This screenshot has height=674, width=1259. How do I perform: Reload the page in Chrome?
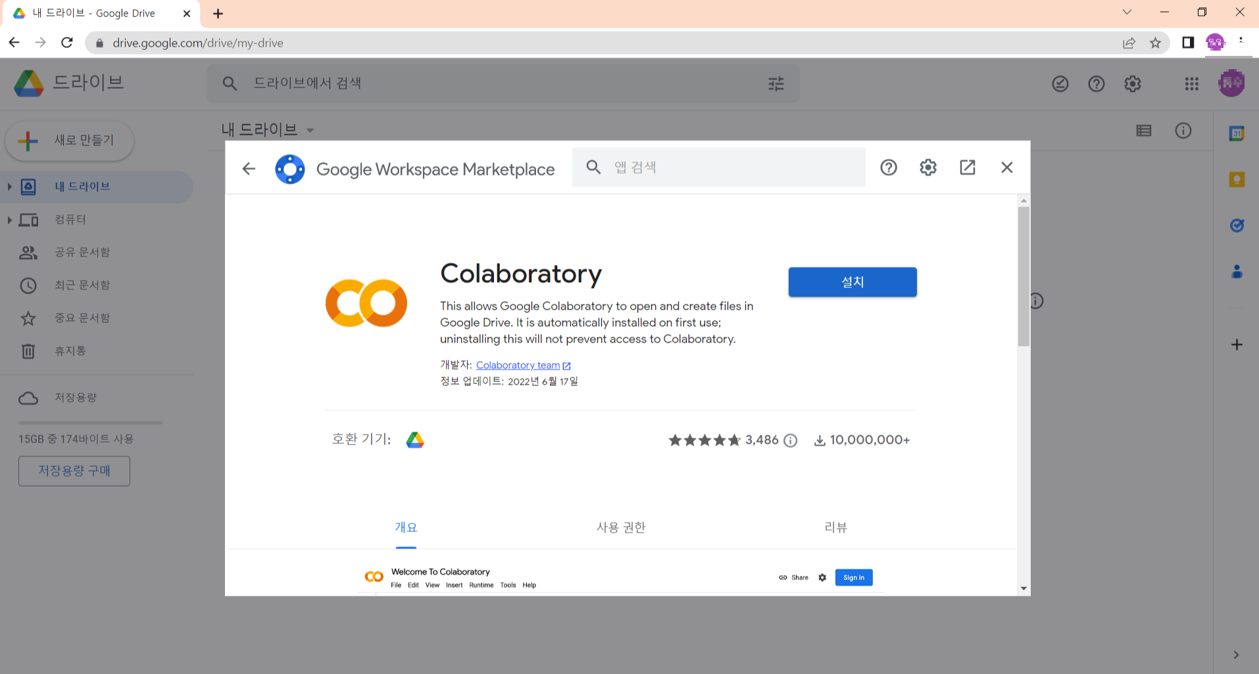pyautogui.click(x=67, y=43)
